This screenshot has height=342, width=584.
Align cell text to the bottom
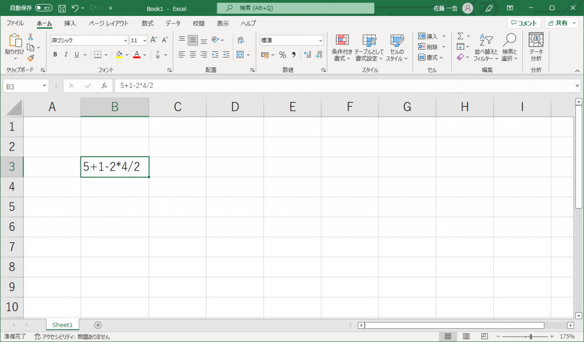click(204, 40)
